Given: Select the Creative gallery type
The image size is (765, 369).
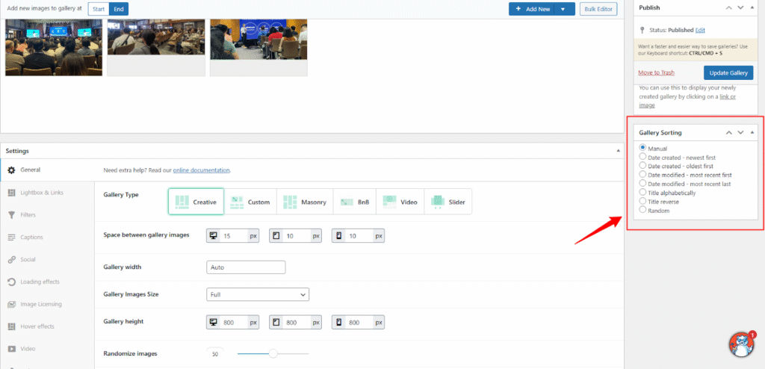Looking at the screenshot, I should [196, 202].
